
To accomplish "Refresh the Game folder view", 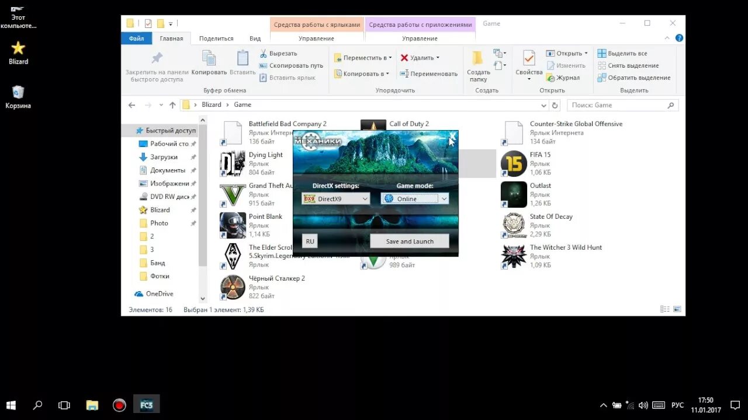I will [x=555, y=106].
